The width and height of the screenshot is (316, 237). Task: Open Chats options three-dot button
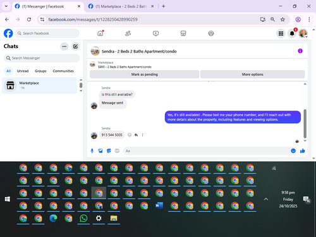coord(64,46)
